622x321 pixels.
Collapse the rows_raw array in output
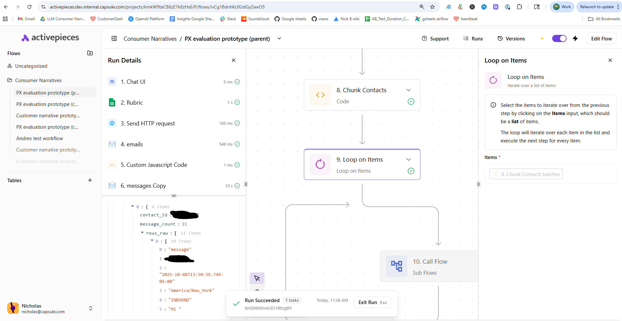(x=142, y=233)
